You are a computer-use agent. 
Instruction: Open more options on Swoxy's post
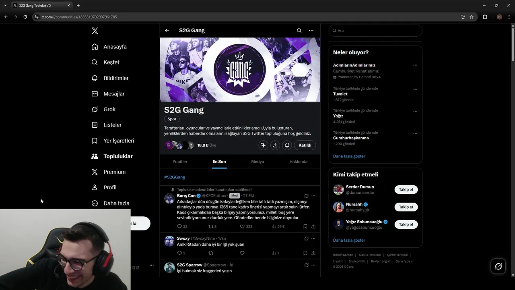[x=313, y=238]
